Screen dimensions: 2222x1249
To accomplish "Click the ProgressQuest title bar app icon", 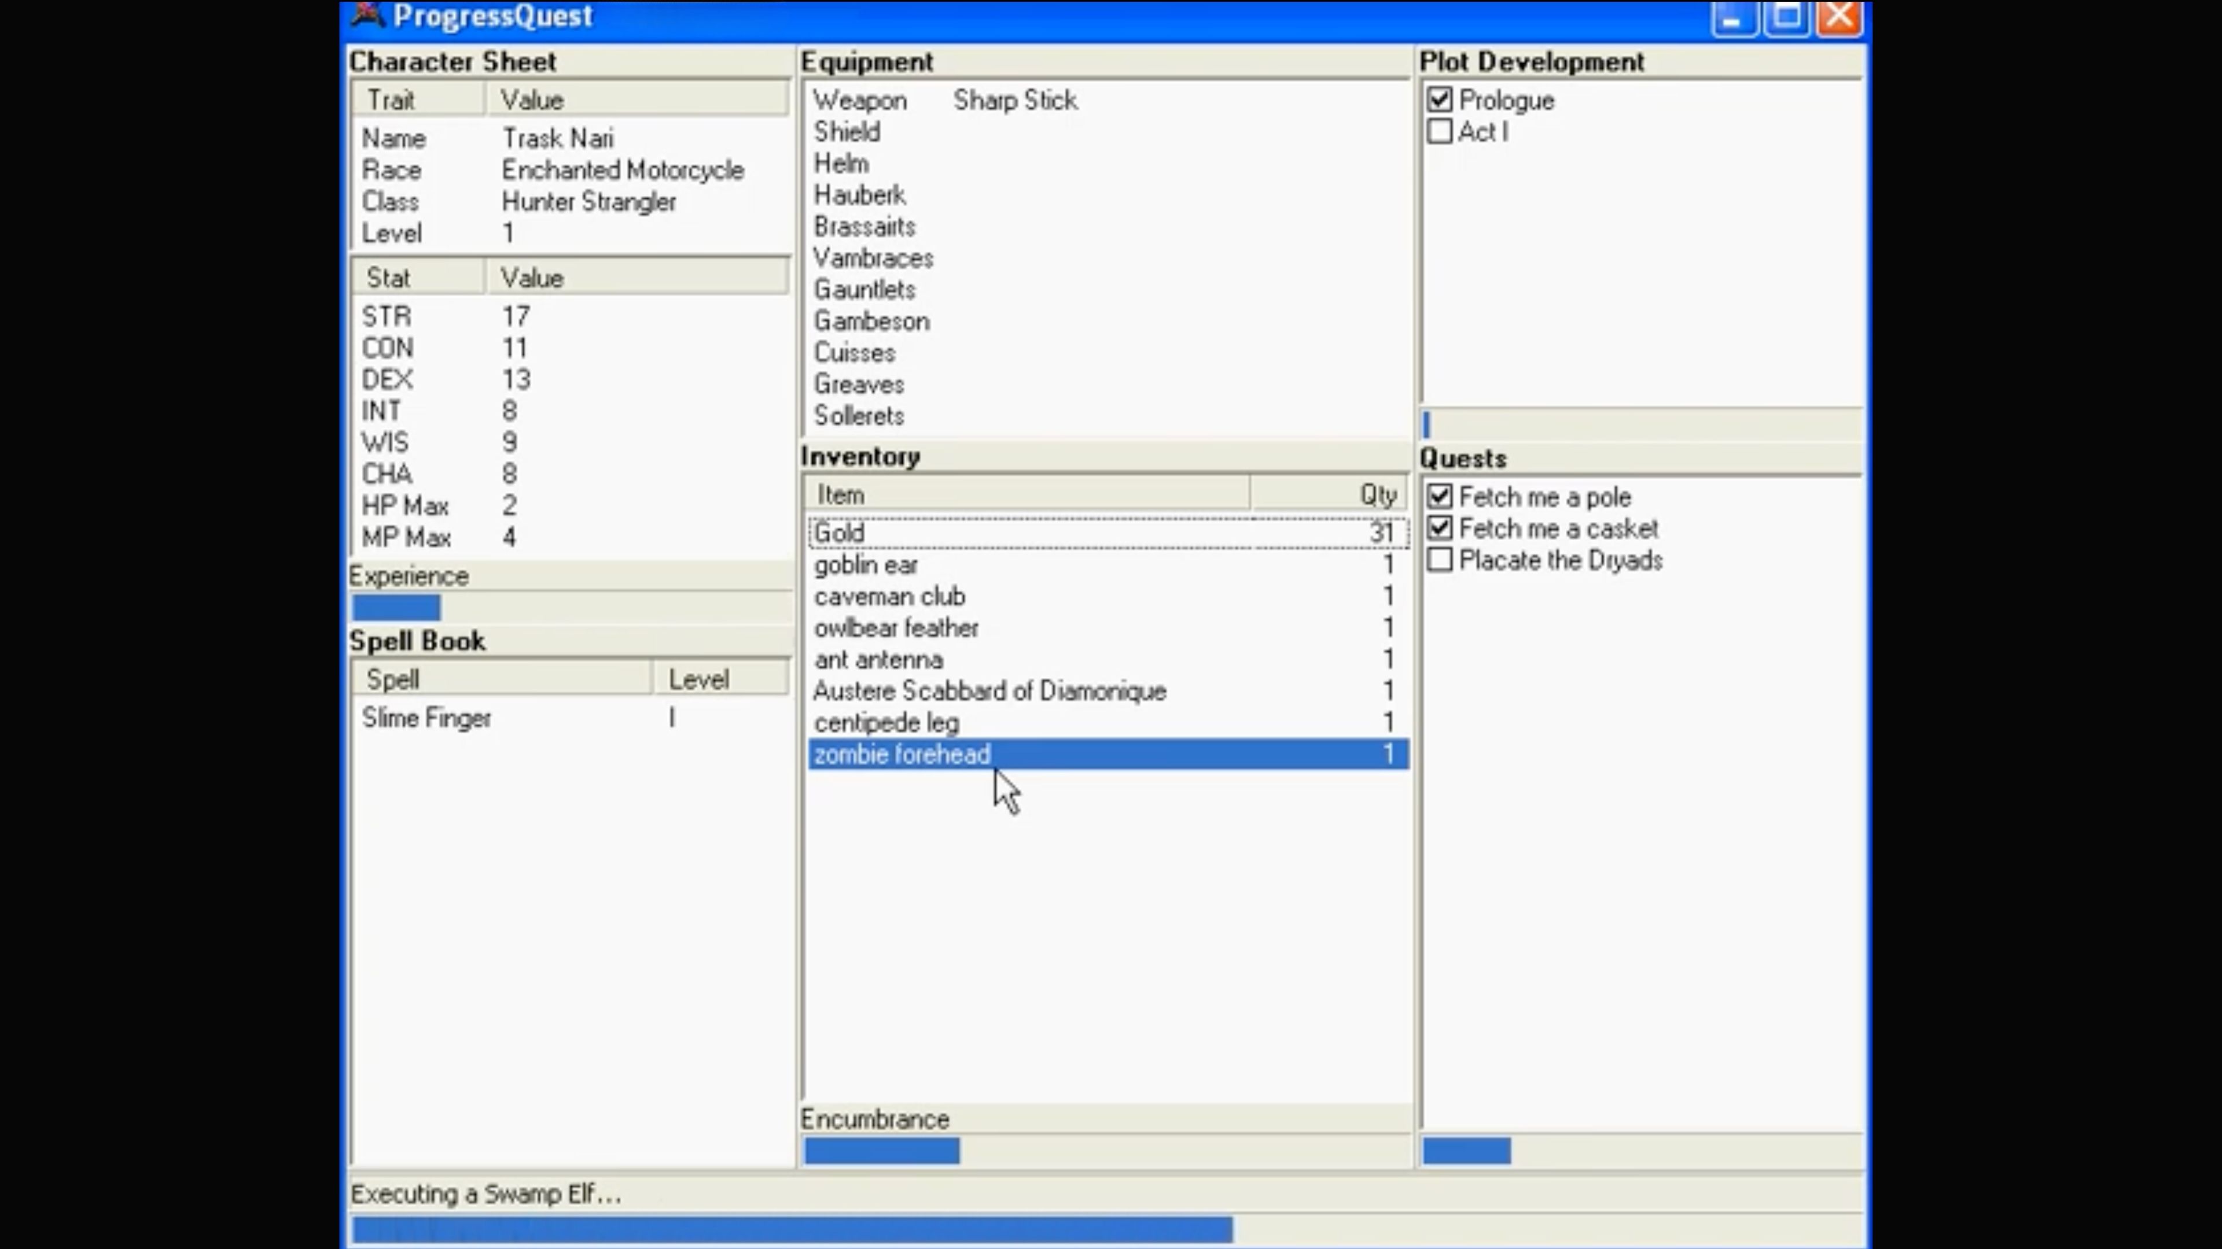I will [367, 16].
